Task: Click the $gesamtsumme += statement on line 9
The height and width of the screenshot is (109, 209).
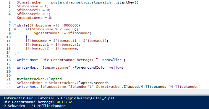Action: pyautogui.click(x=62, y=33)
